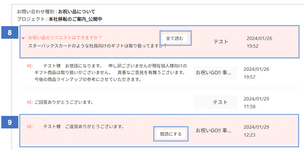Viewport: 304px width, 150px height.
Task: Open the reply ご回答ありがとうございます。
Action: pyautogui.click(x=64, y=102)
